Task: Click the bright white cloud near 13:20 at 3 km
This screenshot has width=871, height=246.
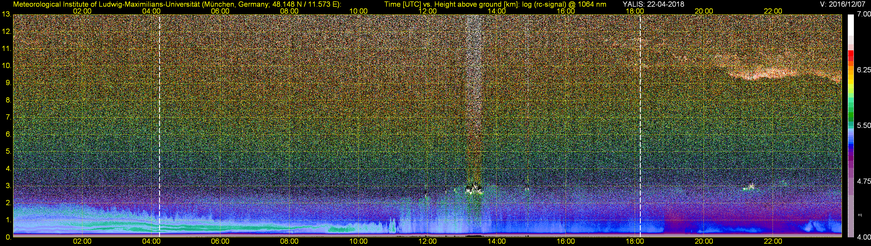Action: pos(474,189)
